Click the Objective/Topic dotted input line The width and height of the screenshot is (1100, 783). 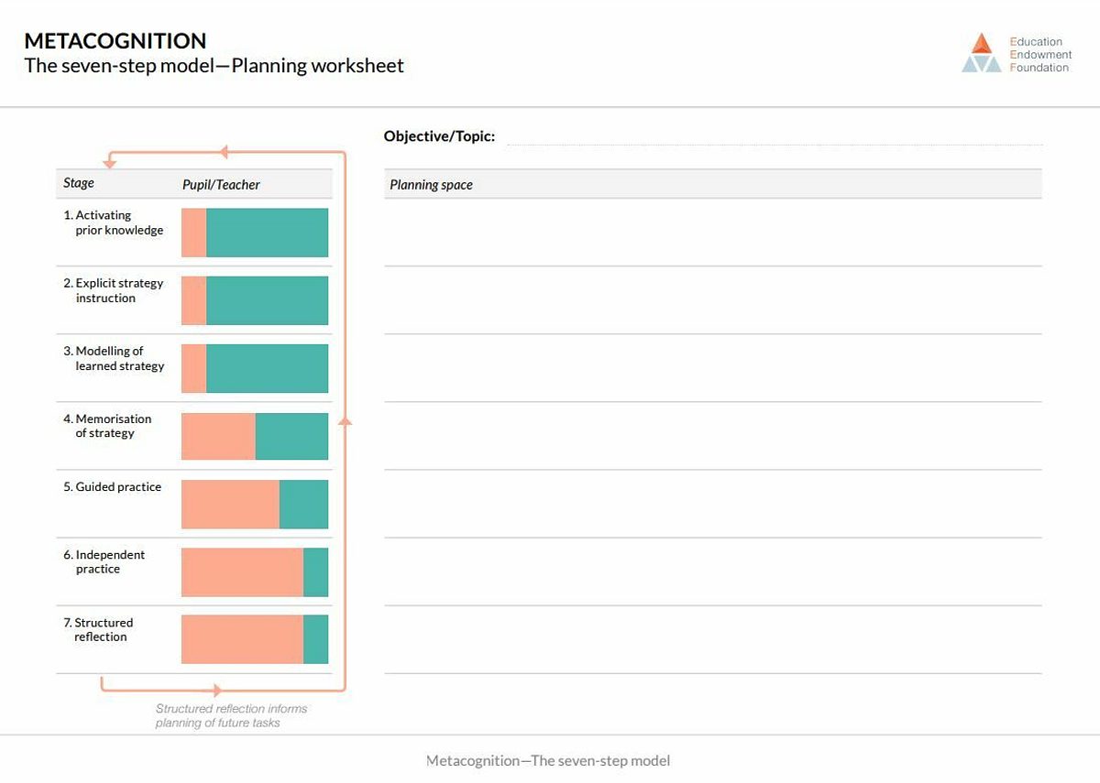coord(775,137)
